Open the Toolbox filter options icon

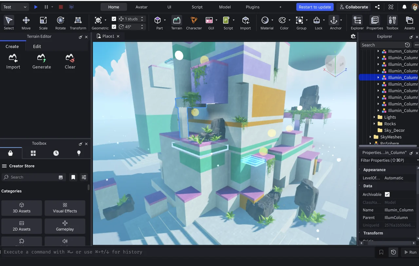[x=84, y=177]
